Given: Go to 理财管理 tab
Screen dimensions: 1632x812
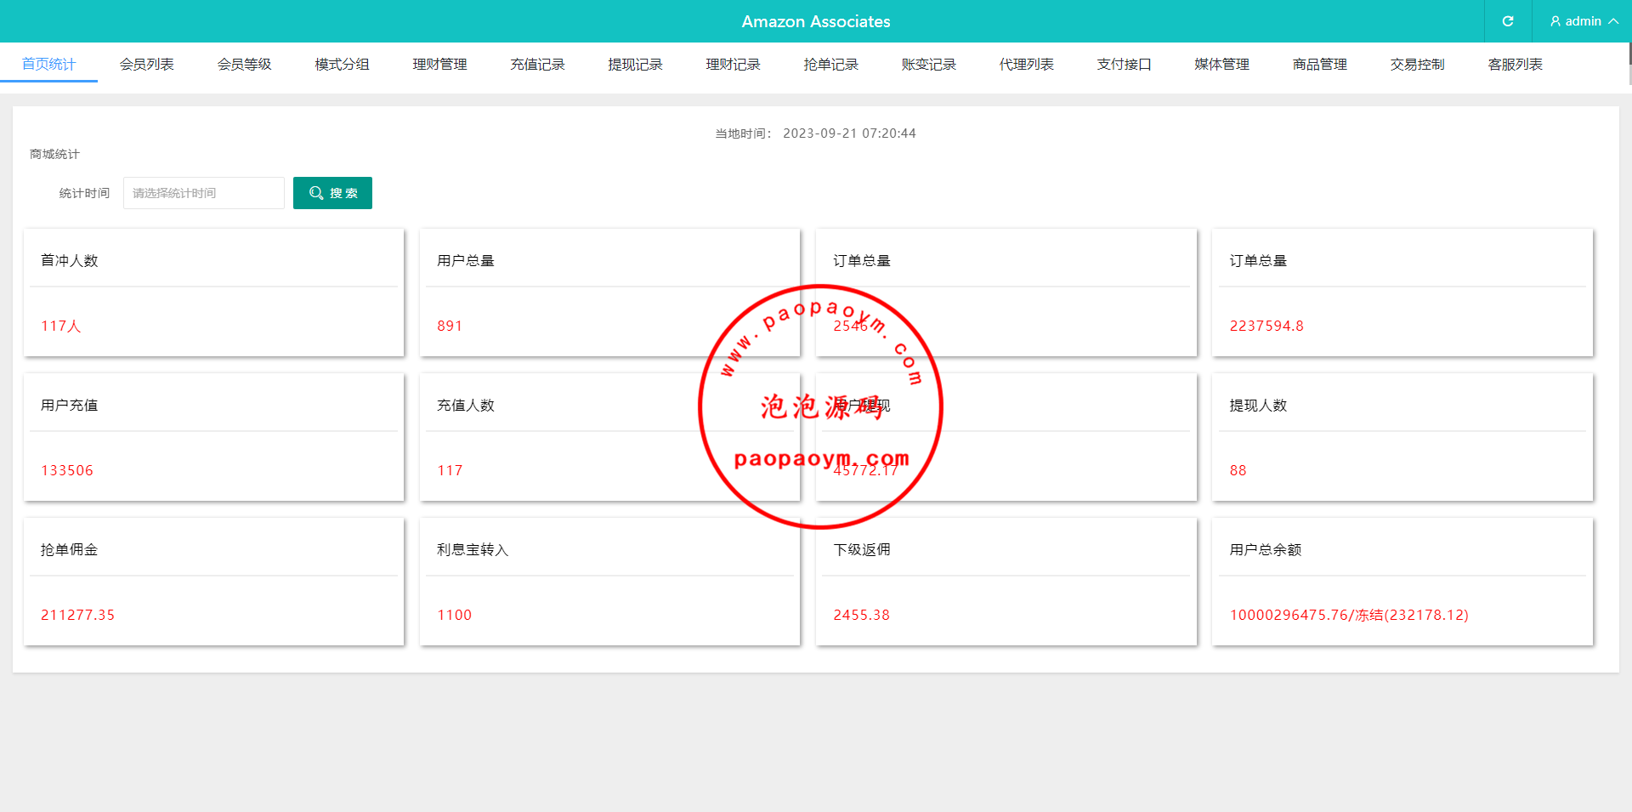Looking at the screenshot, I should (x=439, y=65).
